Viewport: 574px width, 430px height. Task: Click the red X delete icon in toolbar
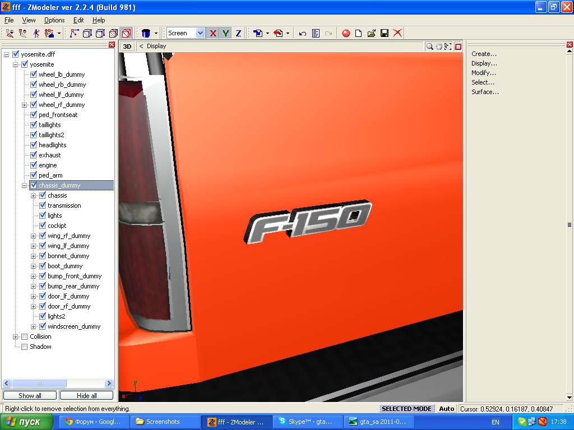[397, 33]
